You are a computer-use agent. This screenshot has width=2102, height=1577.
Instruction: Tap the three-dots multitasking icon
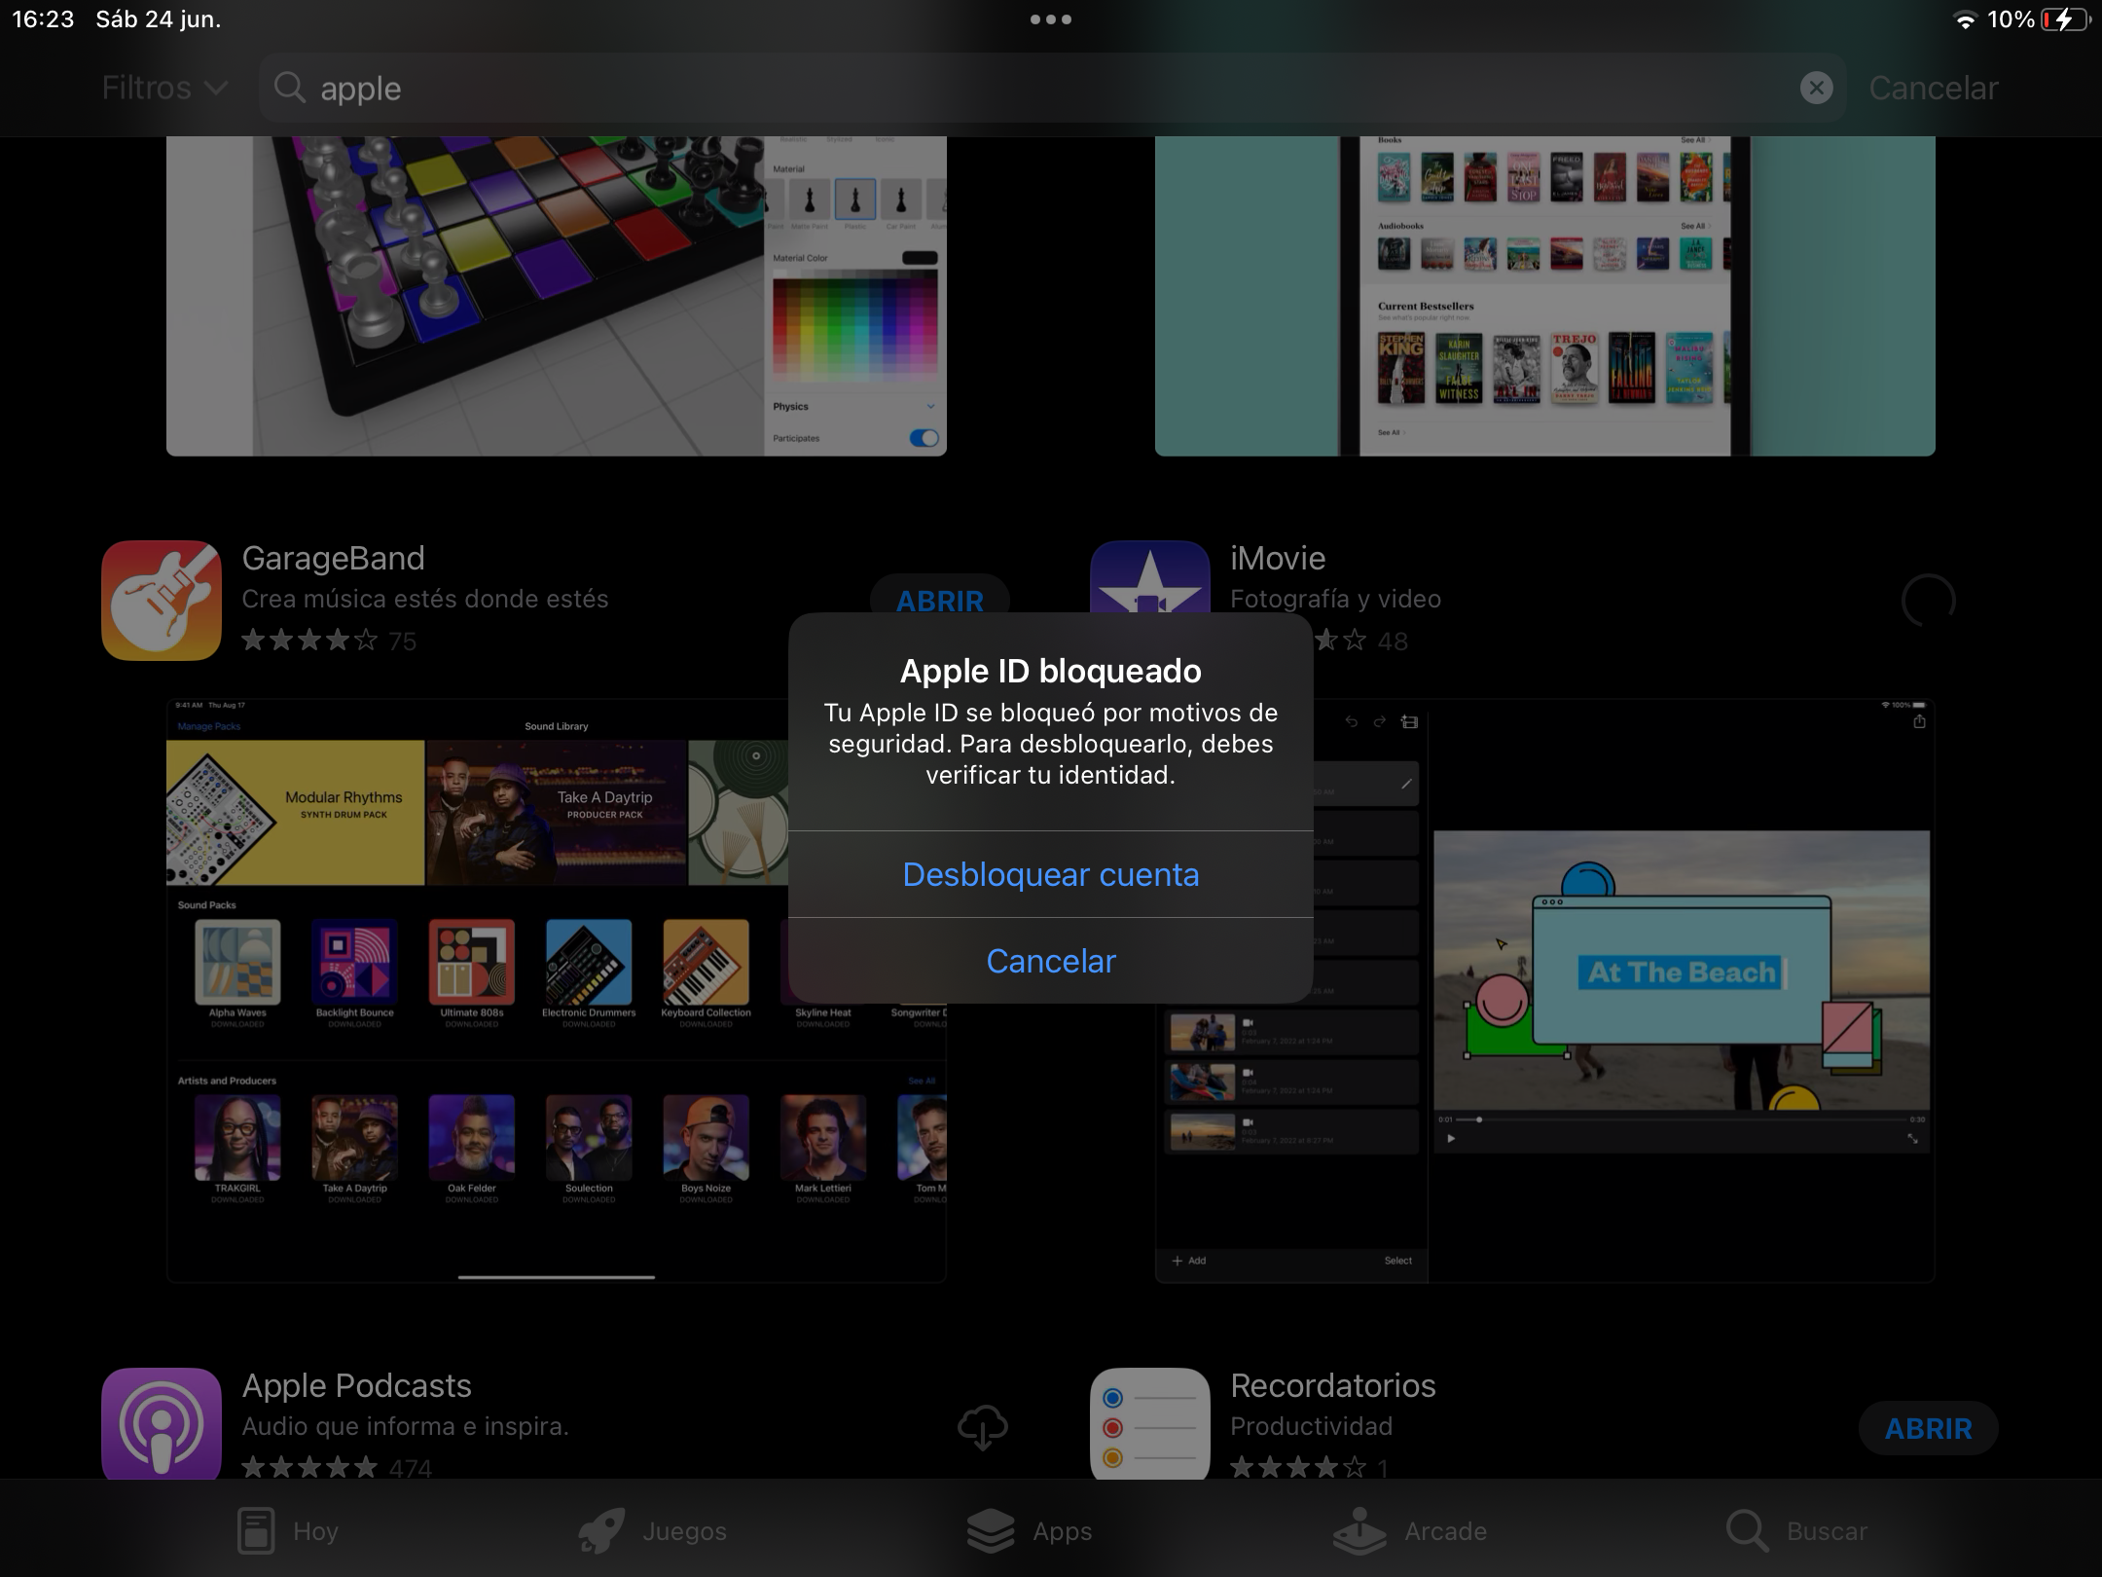click(x=1051, y=19)
